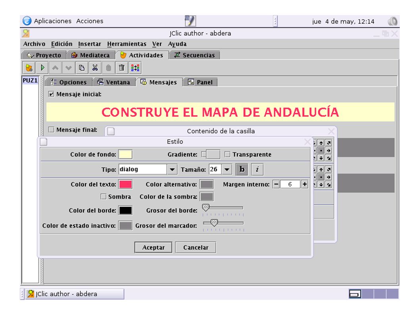The width and height of the screenshot is (420, 315).
Task: Open the Color del borde swatch
Action: coord(125,211)
